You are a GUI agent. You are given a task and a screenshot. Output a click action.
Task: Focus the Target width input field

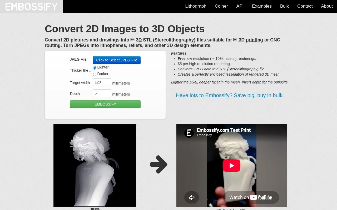(102, 82)
